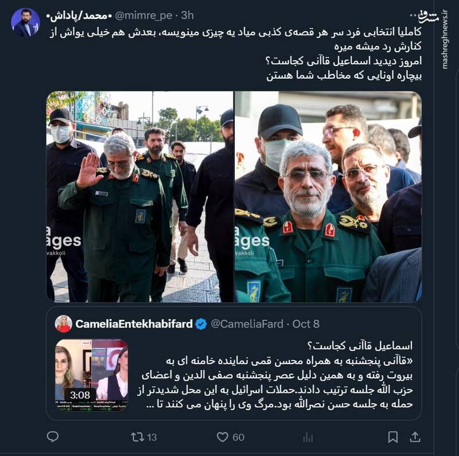Click the like count 60
Viewport: 459px width, 456px height.
tap(238, 437)
